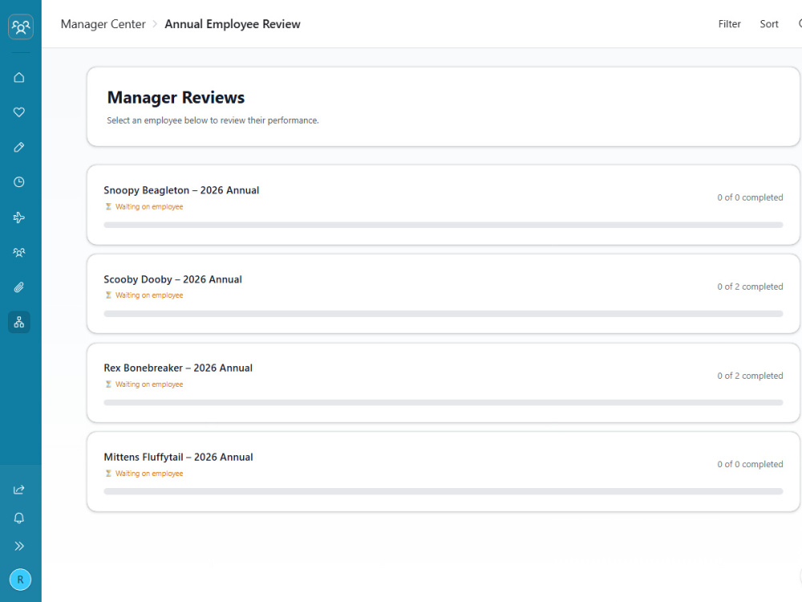Click the share arrow icon in sidebar
The width and height of the screenshot is (802, 602).
(19, 490)
